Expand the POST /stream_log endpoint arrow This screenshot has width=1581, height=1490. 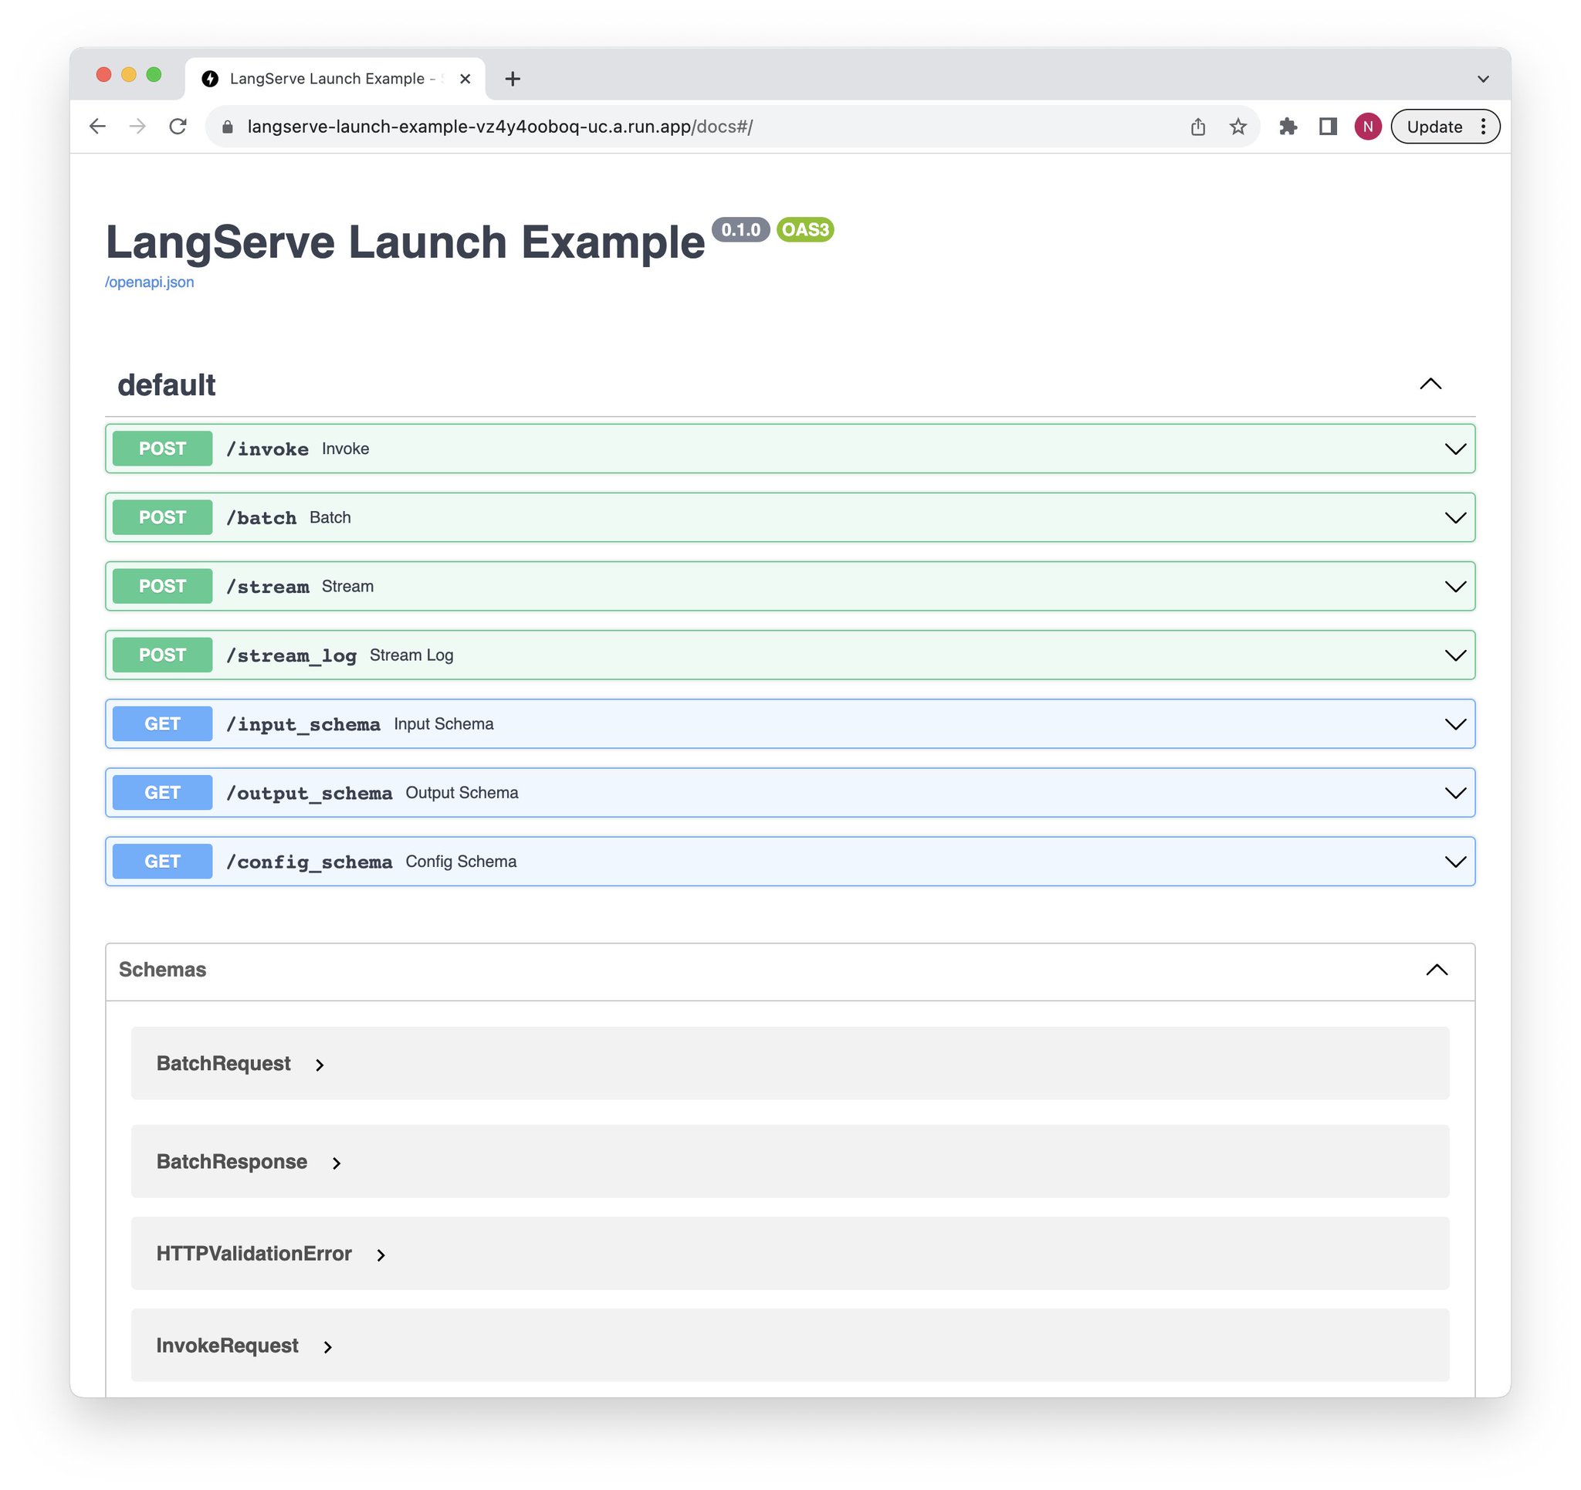click(1455, 655)
